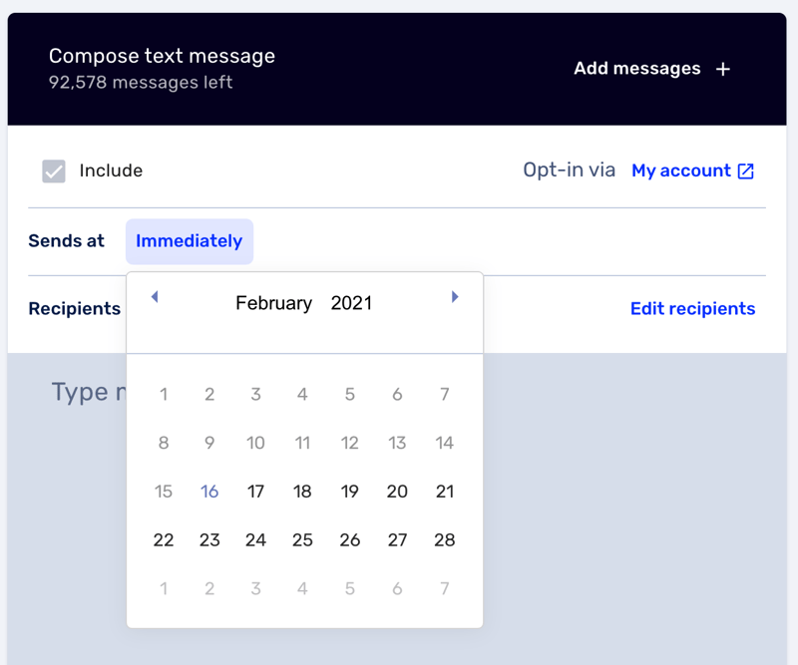Choose February 25 as send date
Image resolution: width=798 pixels, height=665 pixels.
coord(302,539)
